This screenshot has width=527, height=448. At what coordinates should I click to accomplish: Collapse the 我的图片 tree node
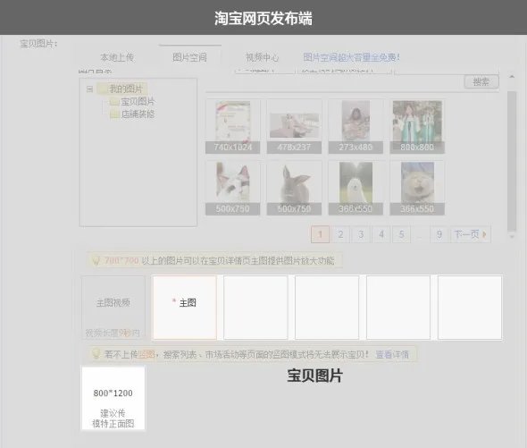pos(89,89)
